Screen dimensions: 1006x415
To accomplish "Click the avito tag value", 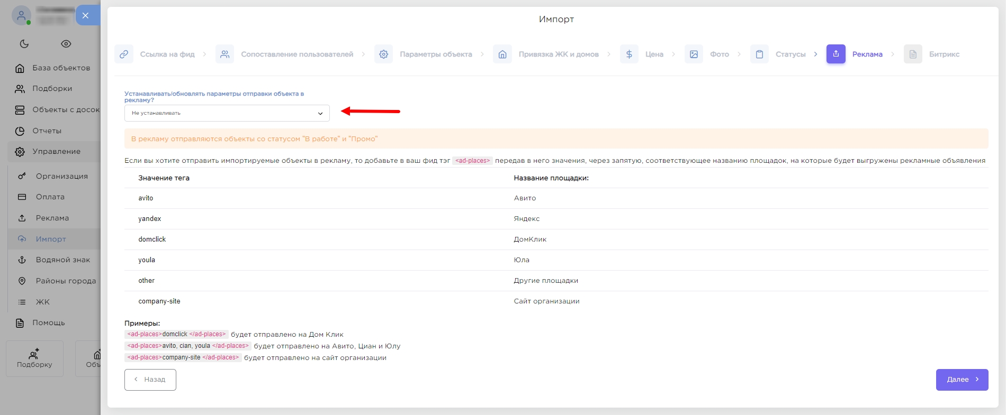I will point(146,198).
